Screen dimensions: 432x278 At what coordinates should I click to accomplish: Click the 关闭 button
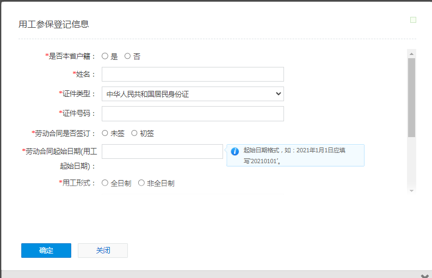pyautogui.click(x=103, y=250)
